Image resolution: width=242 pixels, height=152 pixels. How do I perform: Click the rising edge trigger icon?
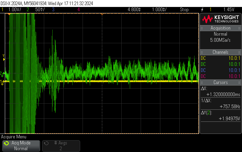click(202, 10)
